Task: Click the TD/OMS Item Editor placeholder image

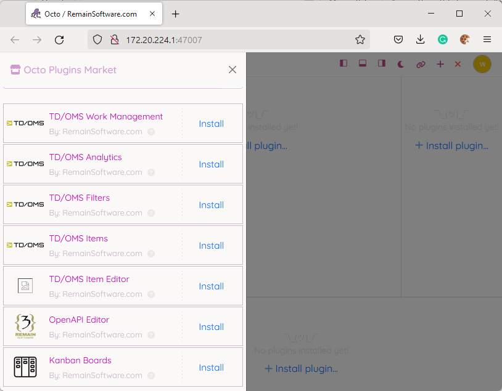Action: [25, 286]
